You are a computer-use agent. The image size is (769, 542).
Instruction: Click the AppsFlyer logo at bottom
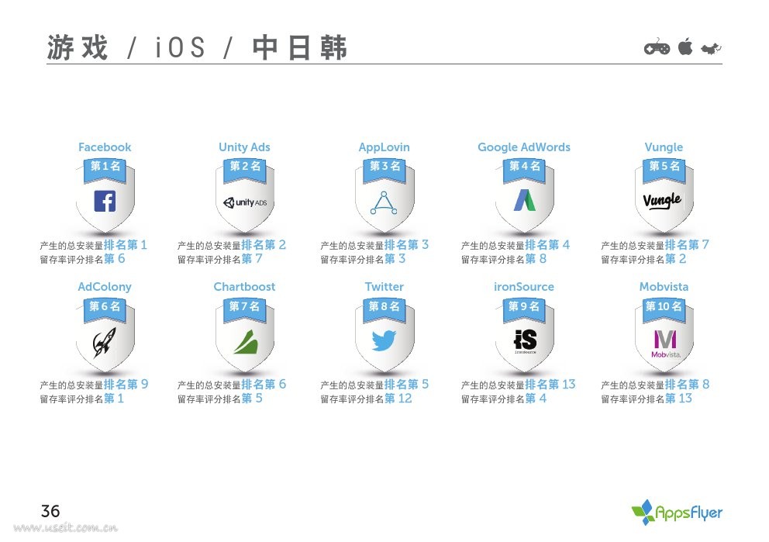tap(677, 513)
